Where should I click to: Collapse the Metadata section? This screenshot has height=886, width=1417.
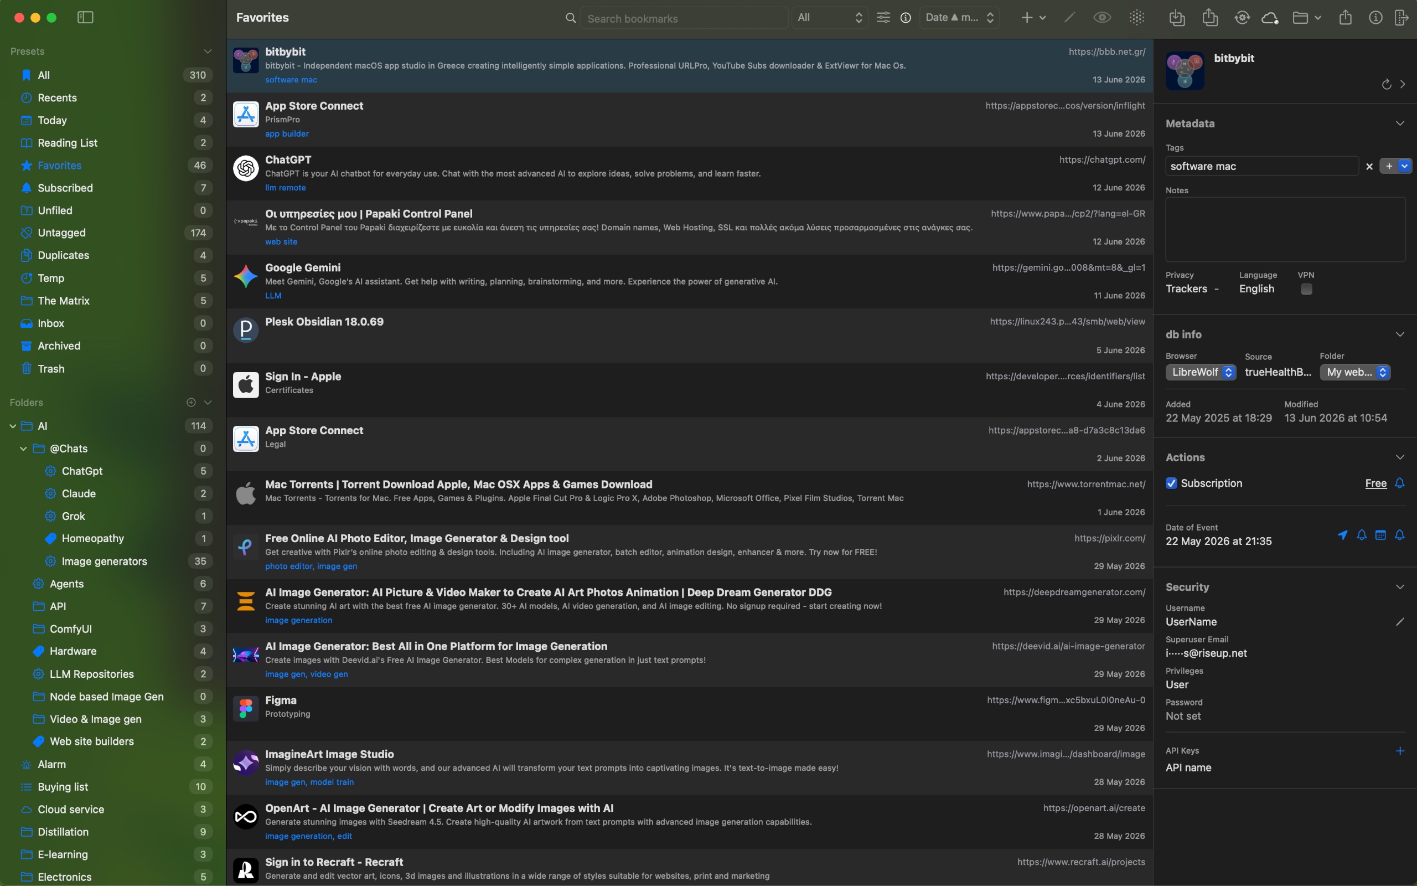coord(1400,123)
